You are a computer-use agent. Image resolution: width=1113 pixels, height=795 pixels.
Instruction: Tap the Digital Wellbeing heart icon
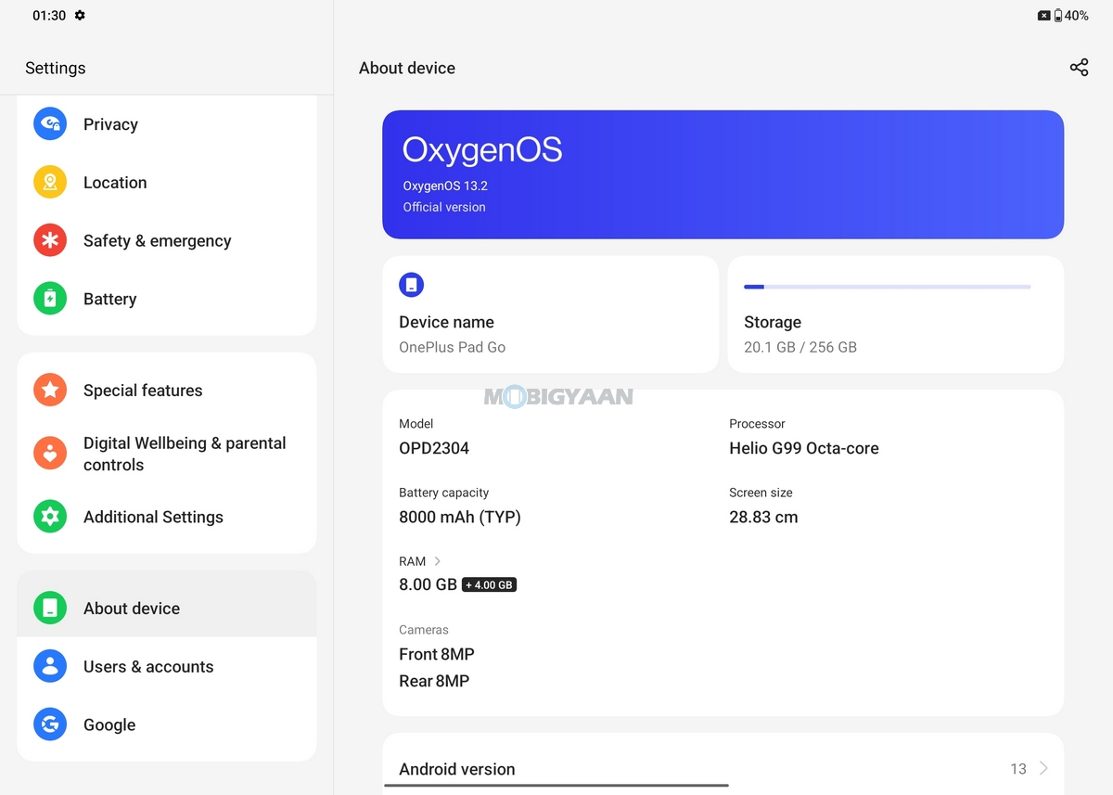50,454
